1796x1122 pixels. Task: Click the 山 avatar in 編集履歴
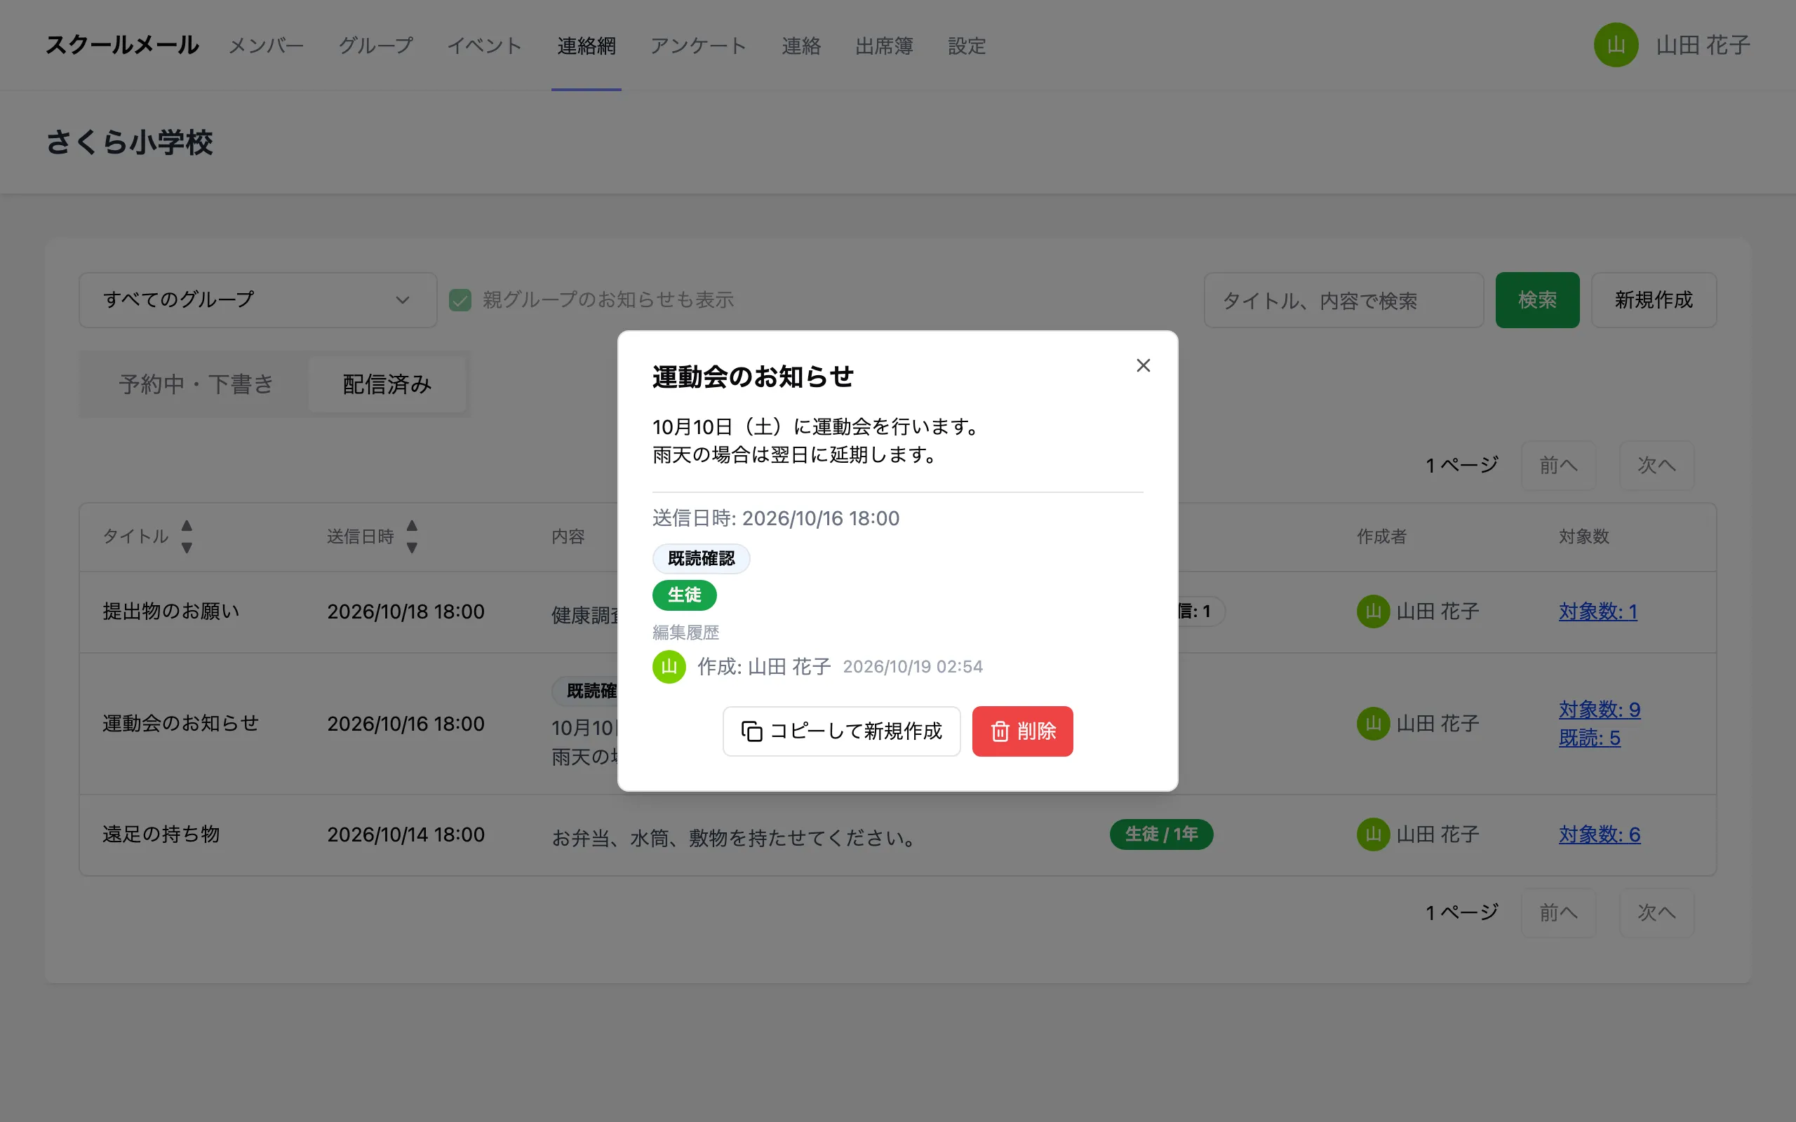(x=669, y=666)
